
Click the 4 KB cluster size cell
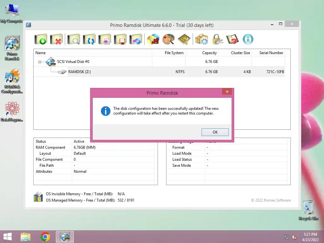pos(247,72)
